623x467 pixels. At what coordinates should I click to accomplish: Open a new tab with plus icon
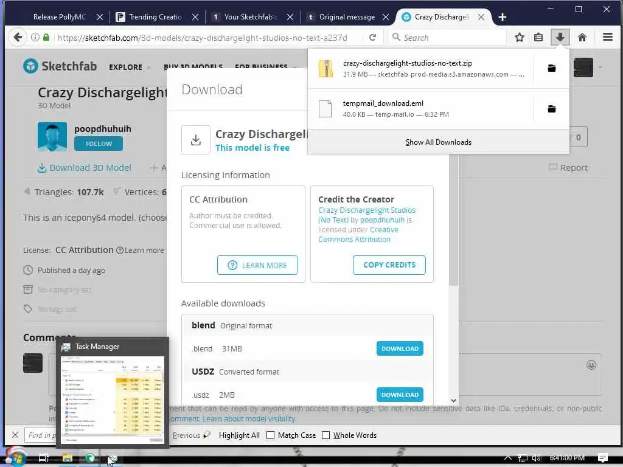(x=502, y=17)
